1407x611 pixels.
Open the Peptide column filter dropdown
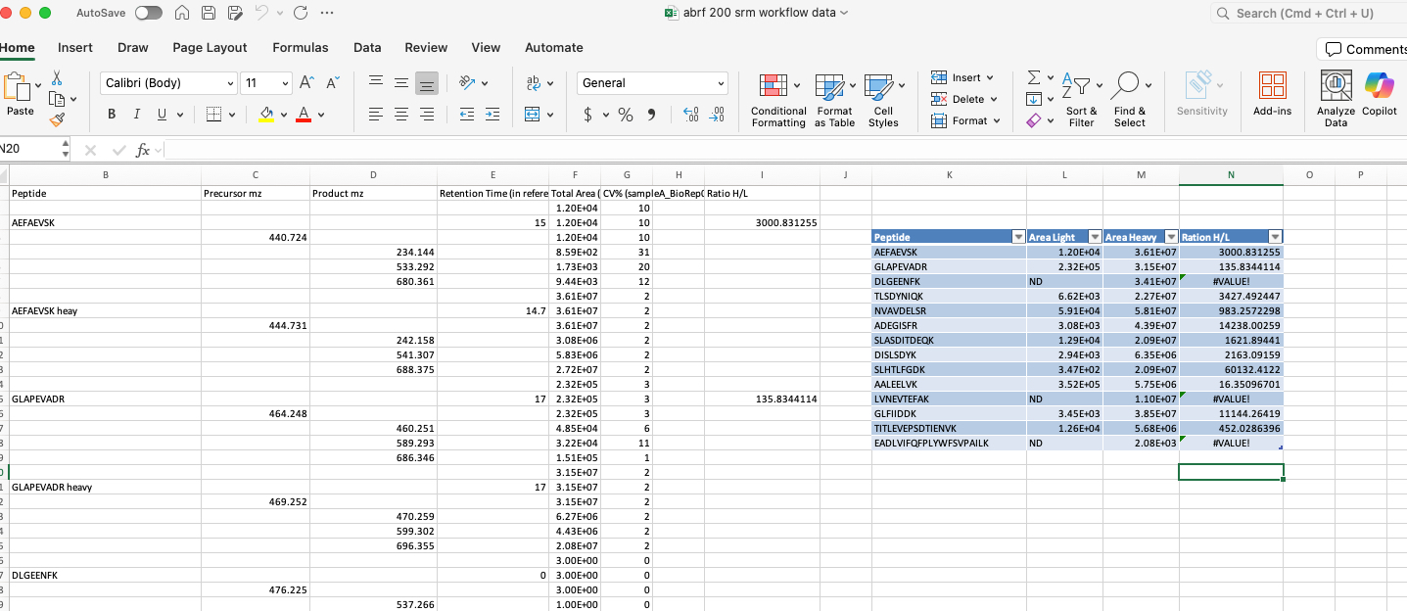[1017, 237]
